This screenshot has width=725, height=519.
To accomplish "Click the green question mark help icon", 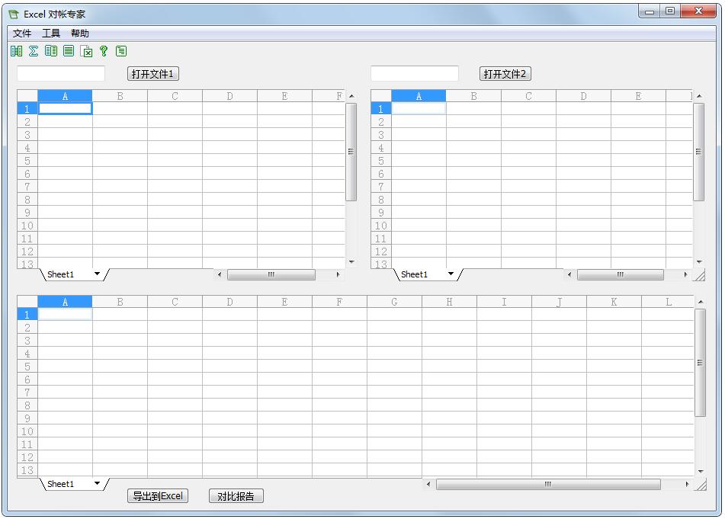I will [104, 51].
